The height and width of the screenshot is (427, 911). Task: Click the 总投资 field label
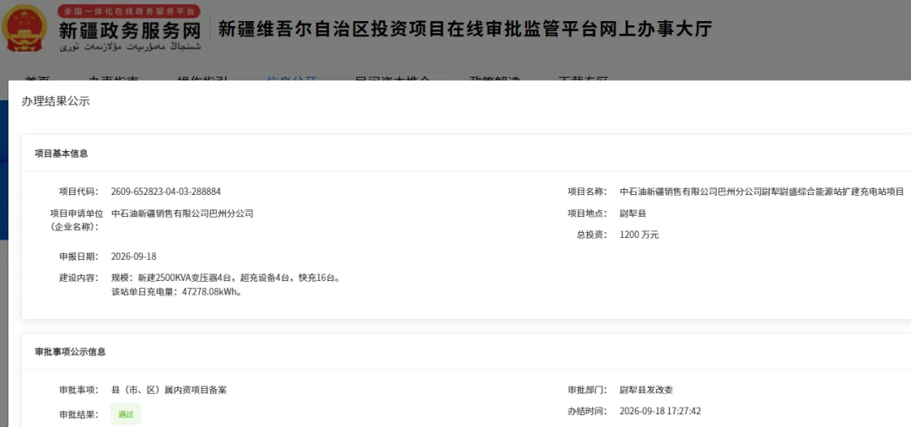590,235
